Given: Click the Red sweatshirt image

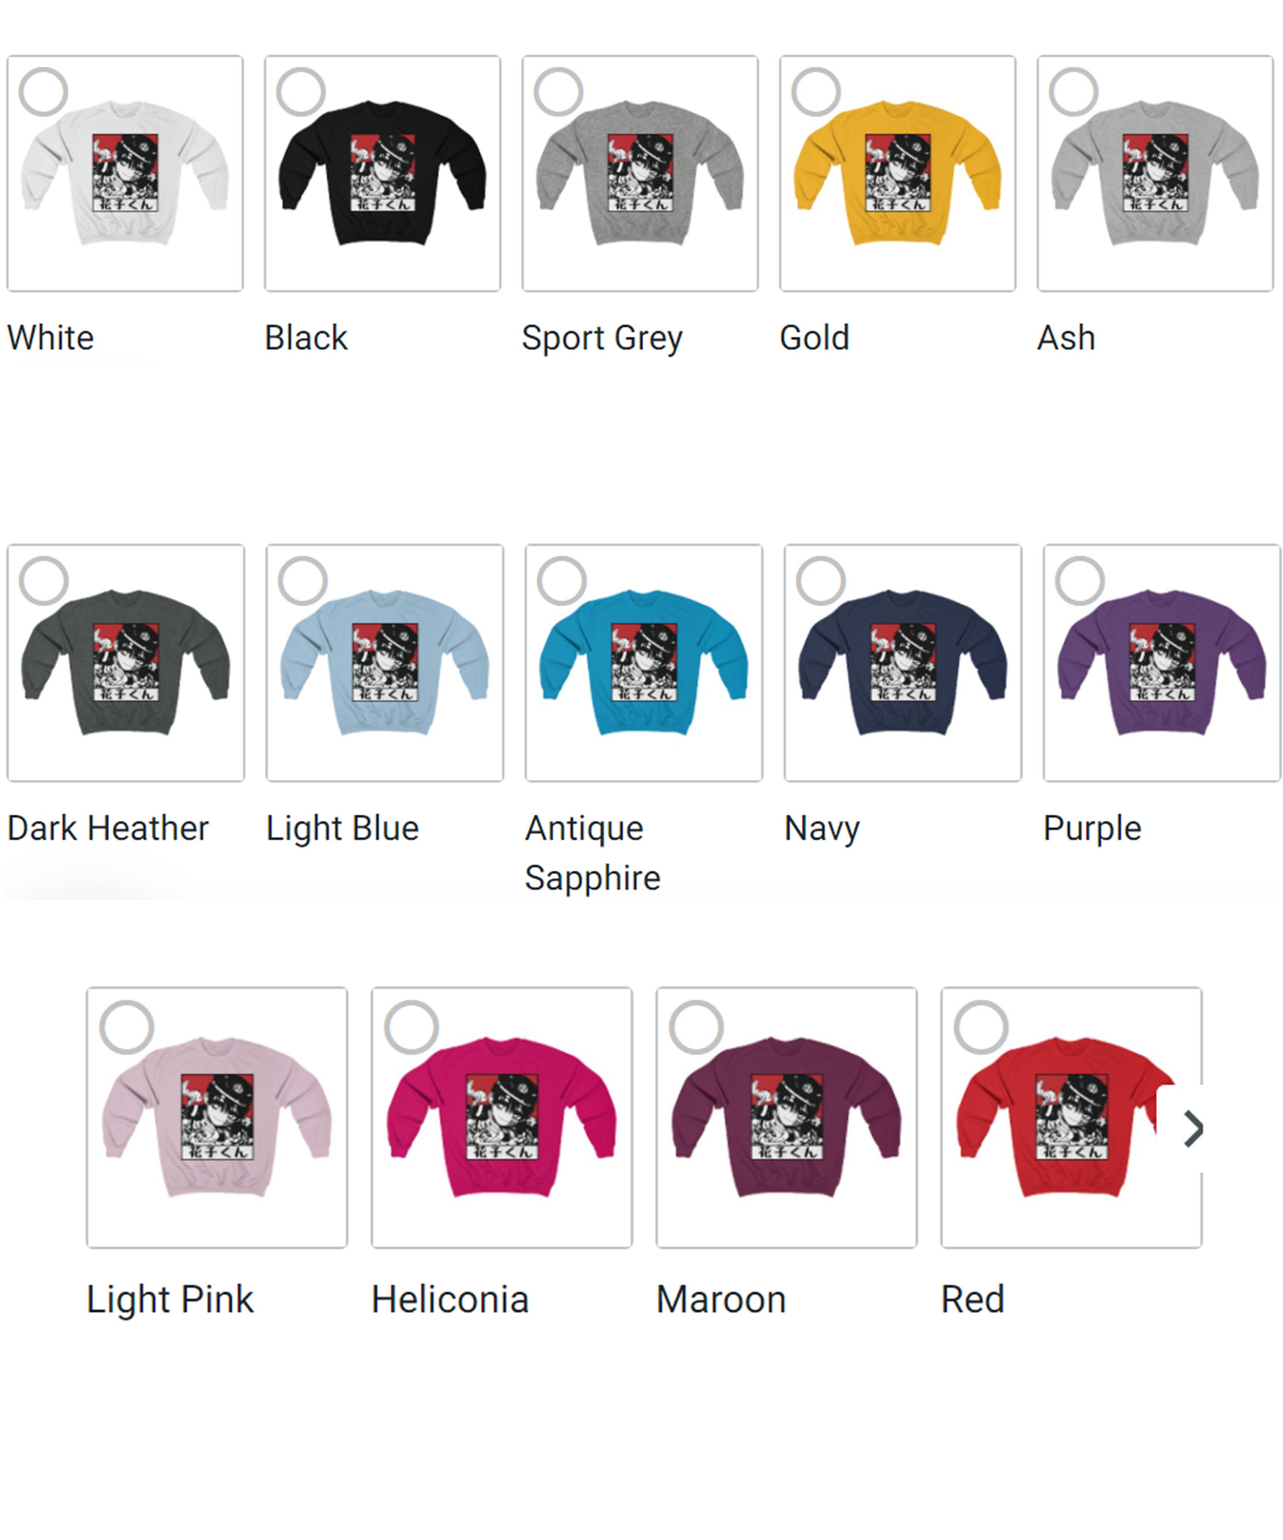Looking at the screenshot, I should coord(1071,1118).
